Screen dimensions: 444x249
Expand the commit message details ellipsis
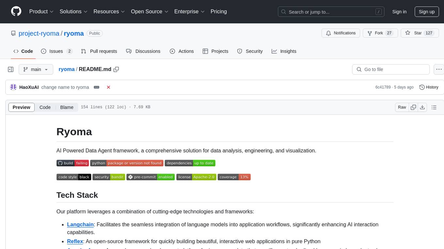[x=96, y=87]
